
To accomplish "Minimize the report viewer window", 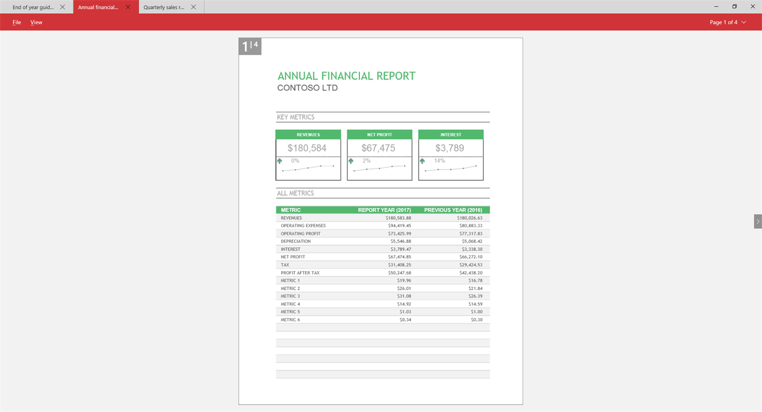I will click(x=716, y=7).
